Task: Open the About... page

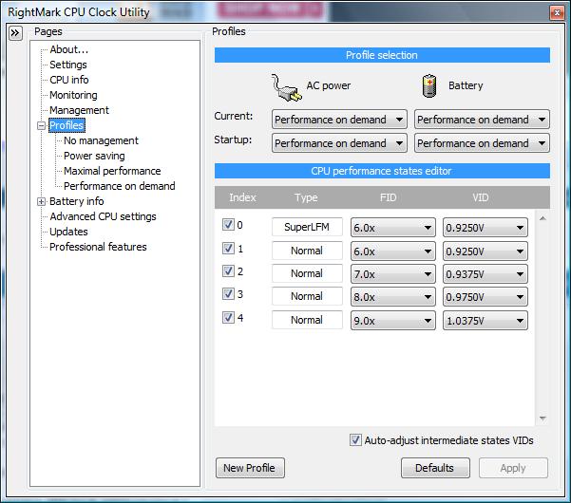Action: (x=68, y=49)
